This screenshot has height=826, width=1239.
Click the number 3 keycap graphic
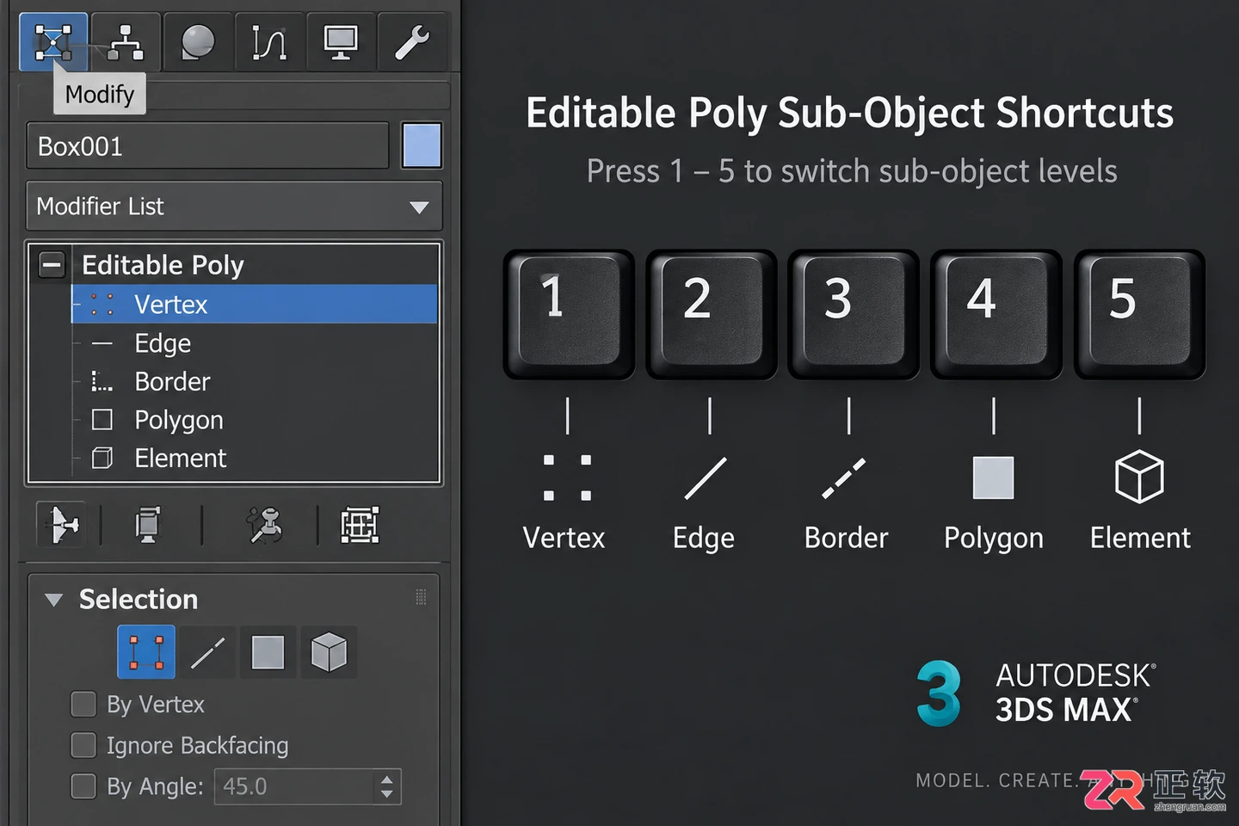point(854,314)
